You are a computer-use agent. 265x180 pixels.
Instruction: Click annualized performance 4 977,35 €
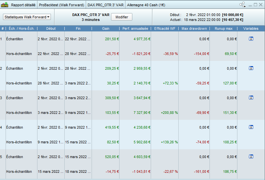(x=142, y=39)
